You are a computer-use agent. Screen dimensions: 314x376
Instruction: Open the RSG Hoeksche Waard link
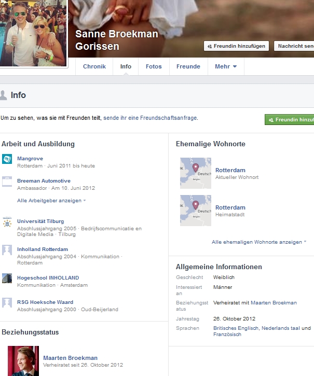pos(45,302)
